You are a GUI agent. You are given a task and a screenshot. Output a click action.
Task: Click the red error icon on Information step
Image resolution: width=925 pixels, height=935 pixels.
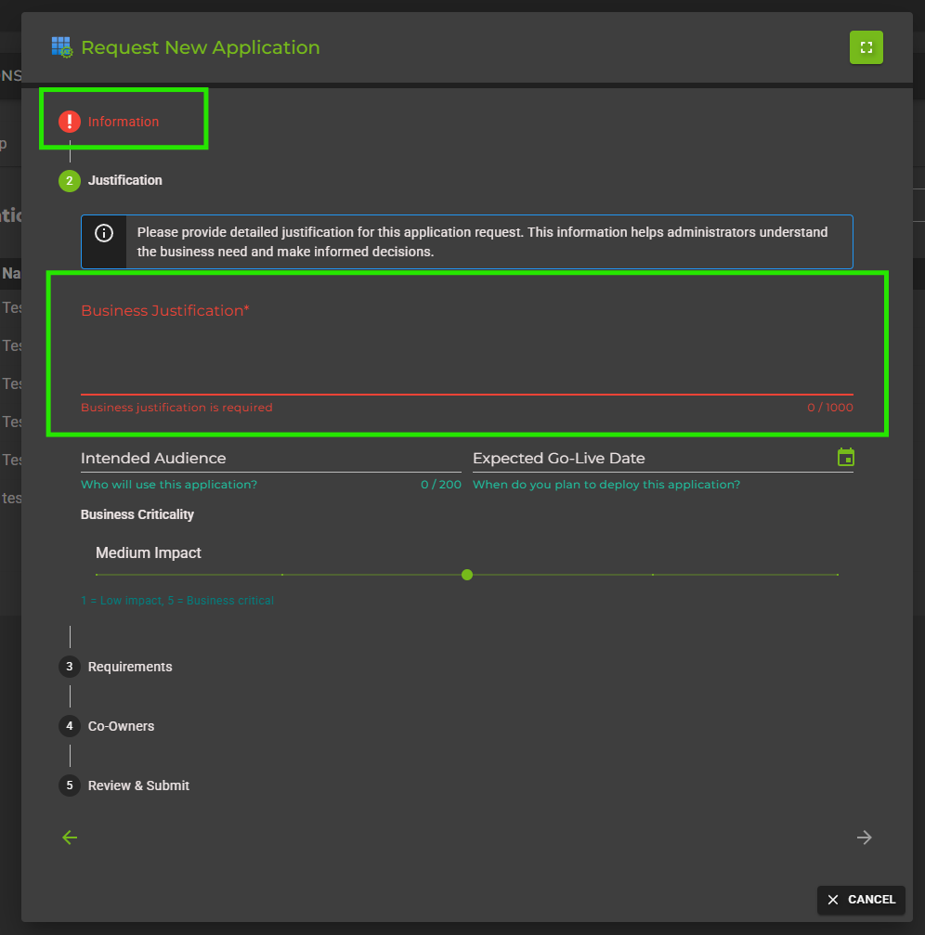click(x=69, y=121)
